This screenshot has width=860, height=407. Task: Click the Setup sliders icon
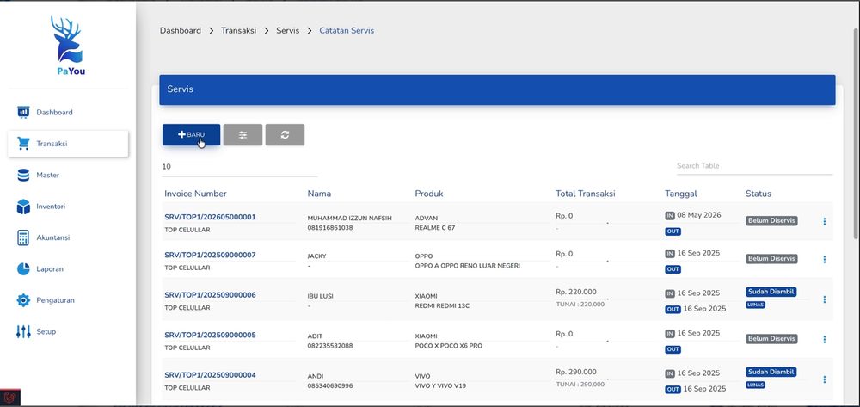(x=23, y=332)
